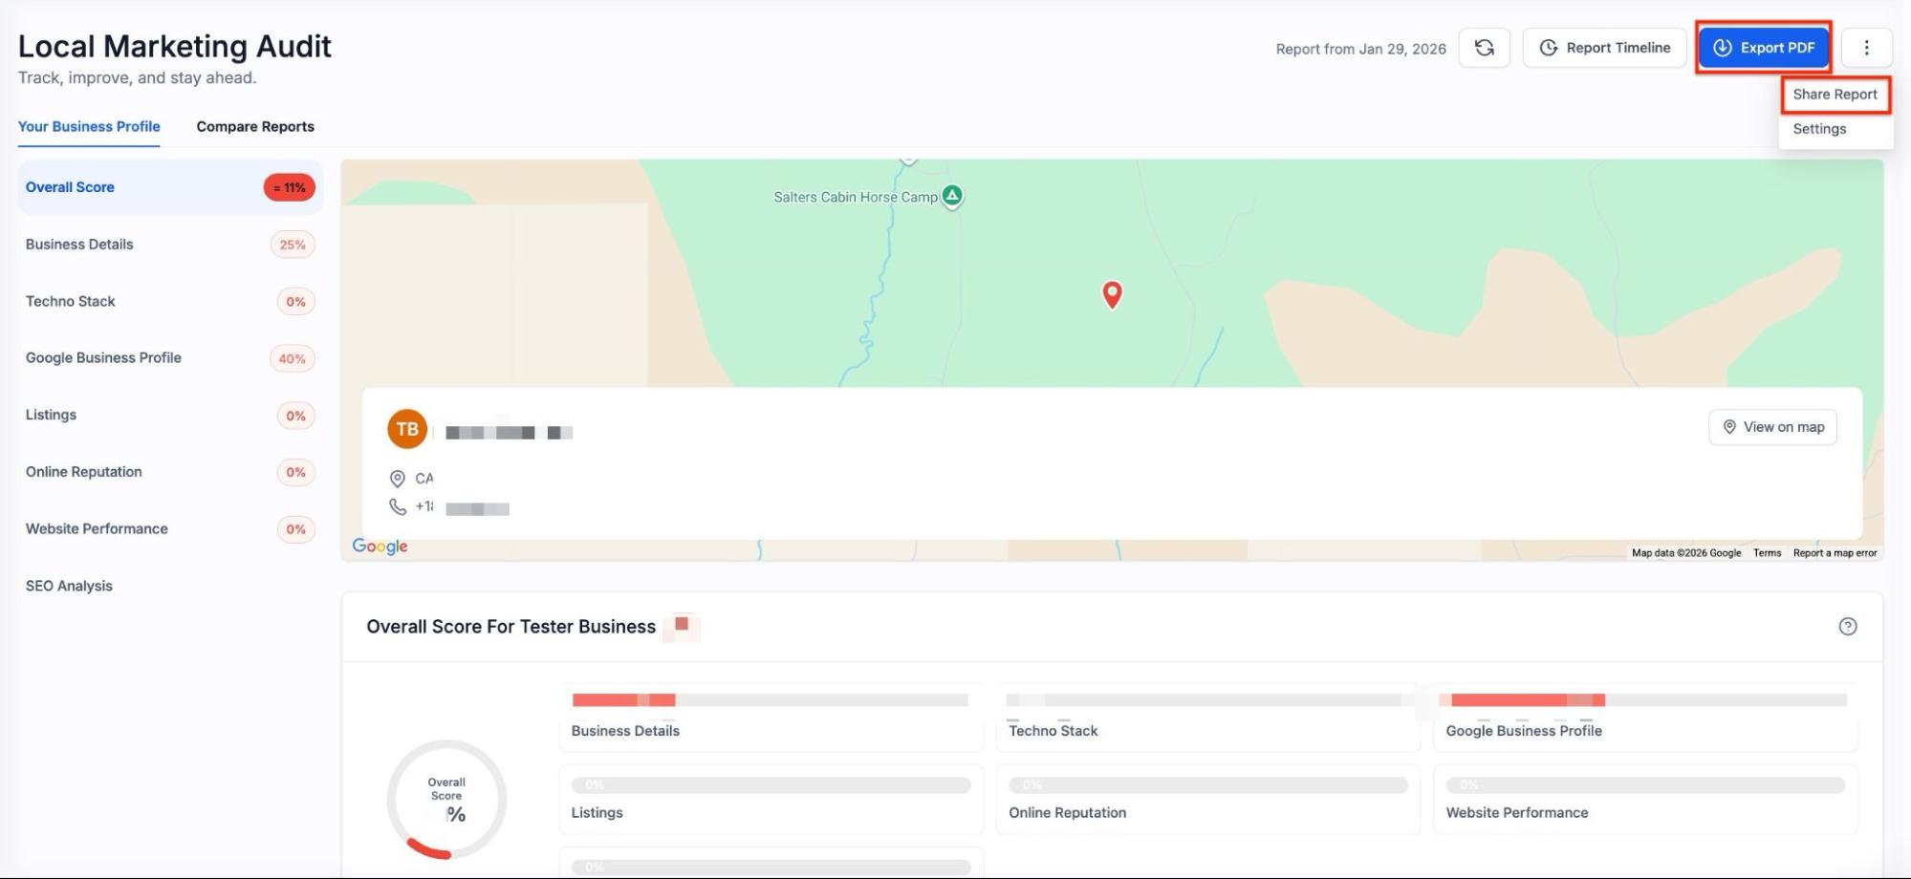This screenshot has width=1911, height=879.
Task: Switch to Compare Reports tab
Action: point(255,126)
